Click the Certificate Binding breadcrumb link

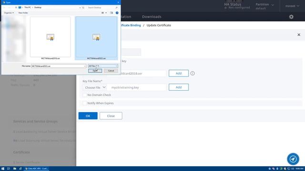point(131,25)
